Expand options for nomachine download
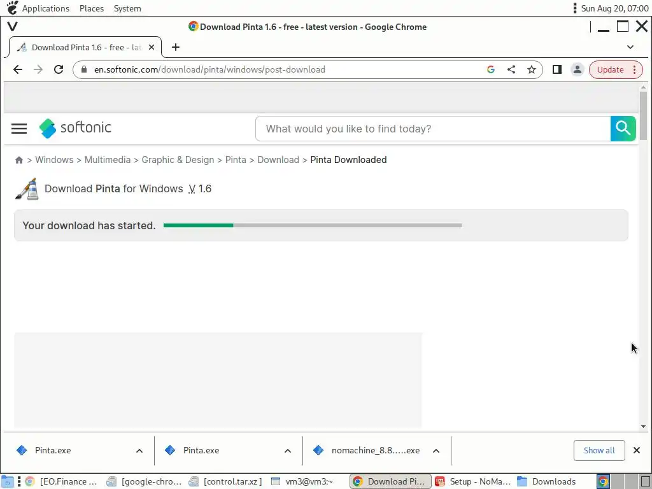 coord(436,451)
